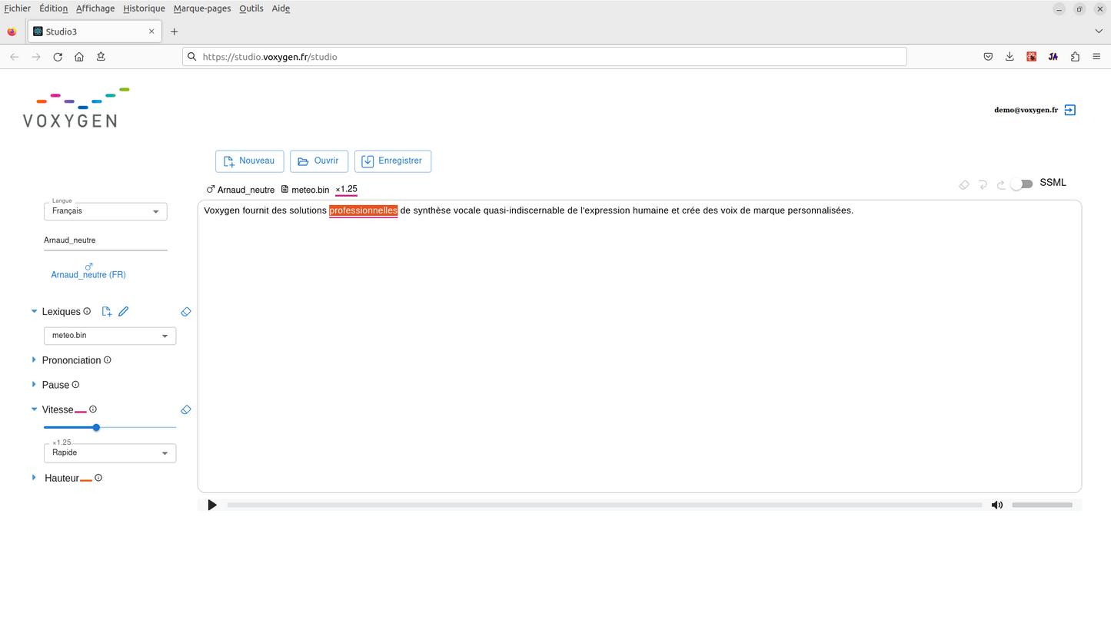Collapse the Lexiques section

tap(34, 311)
